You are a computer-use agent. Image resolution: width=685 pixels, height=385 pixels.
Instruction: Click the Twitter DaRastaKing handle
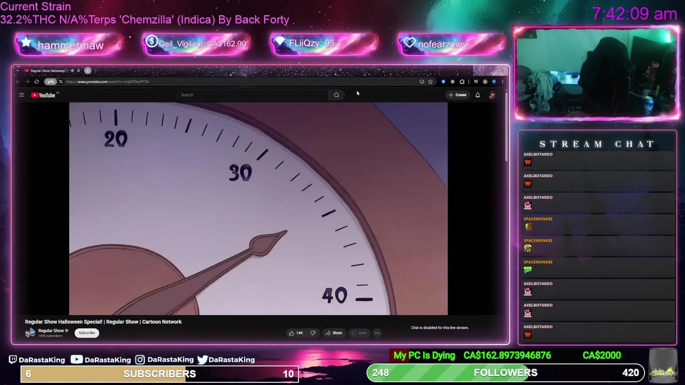[226, 360]
